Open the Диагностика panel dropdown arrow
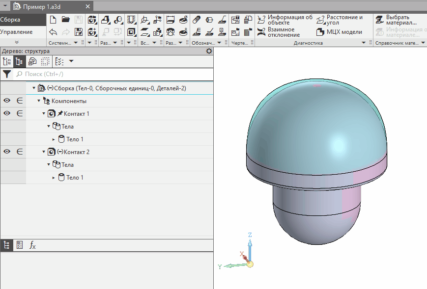Image resolution: width=427 pixels, height=289 pixels. [x=364, y=43]
